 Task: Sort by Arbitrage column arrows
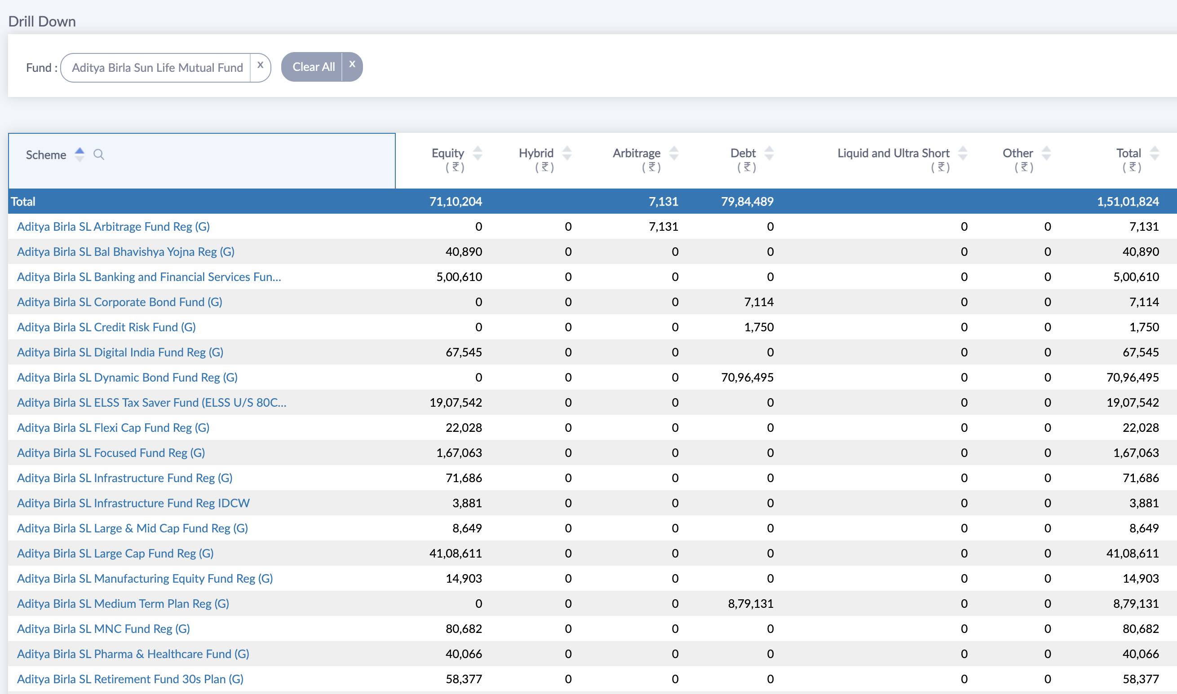[x=674, y=153]
